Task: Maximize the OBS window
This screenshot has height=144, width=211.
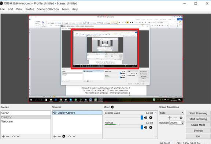Action: (196, 3)
